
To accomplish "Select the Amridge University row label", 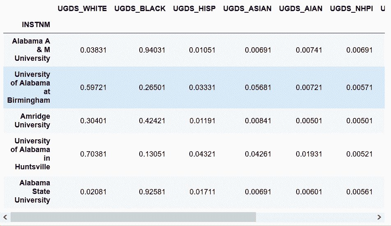I will coord(32,120).
